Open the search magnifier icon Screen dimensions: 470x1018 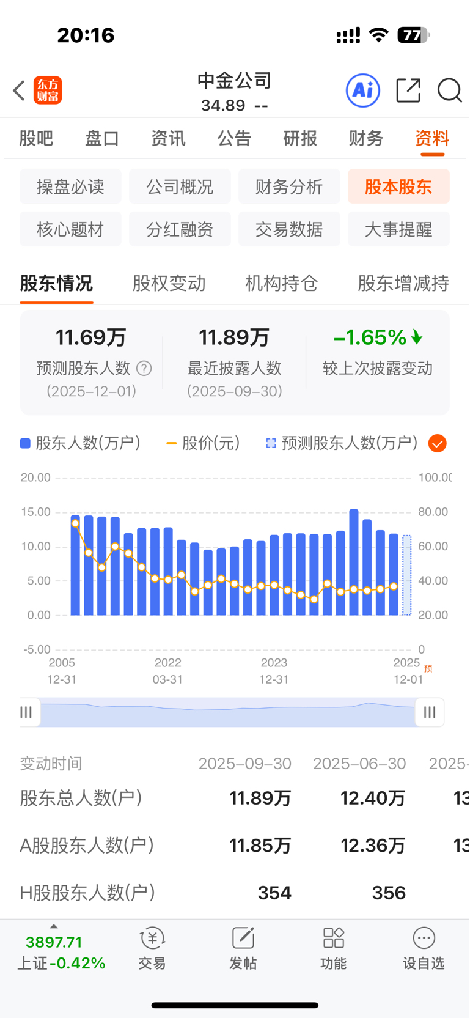pos(450,90)
